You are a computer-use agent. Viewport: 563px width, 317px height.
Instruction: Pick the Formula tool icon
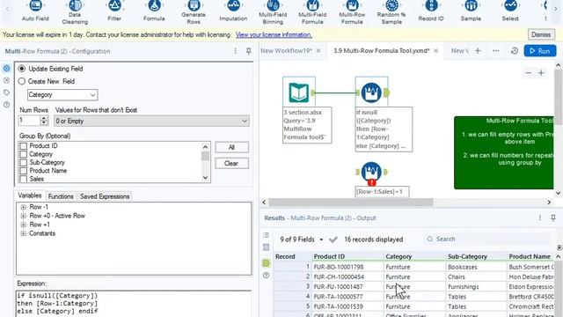[154, 6]
